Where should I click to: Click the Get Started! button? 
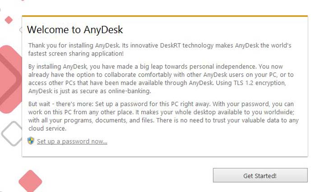point(260,175)
